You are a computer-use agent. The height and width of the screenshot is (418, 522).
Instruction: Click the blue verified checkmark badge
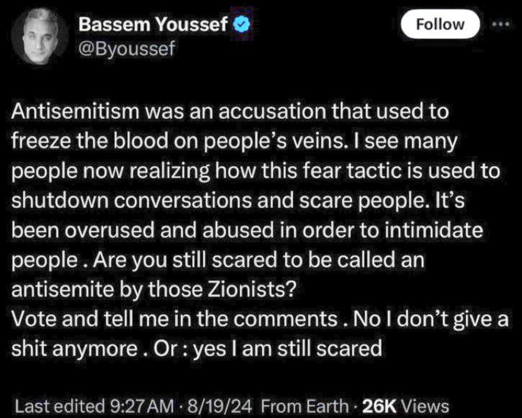pyautogui.click(x=243, y=25)
